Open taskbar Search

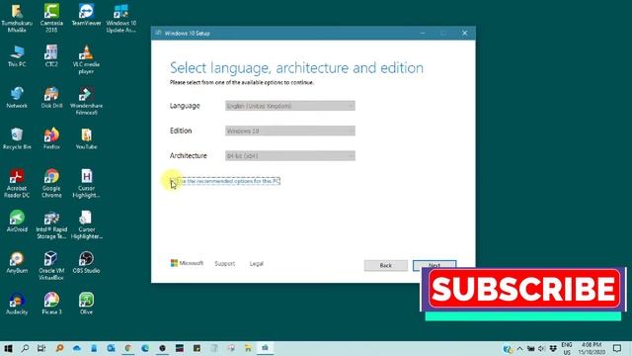point(25,348)
